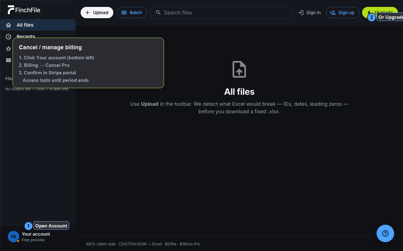The width and height of the screenshot is (403, 251).
Task: Focus the Search files field
Action: pos(222,13)
